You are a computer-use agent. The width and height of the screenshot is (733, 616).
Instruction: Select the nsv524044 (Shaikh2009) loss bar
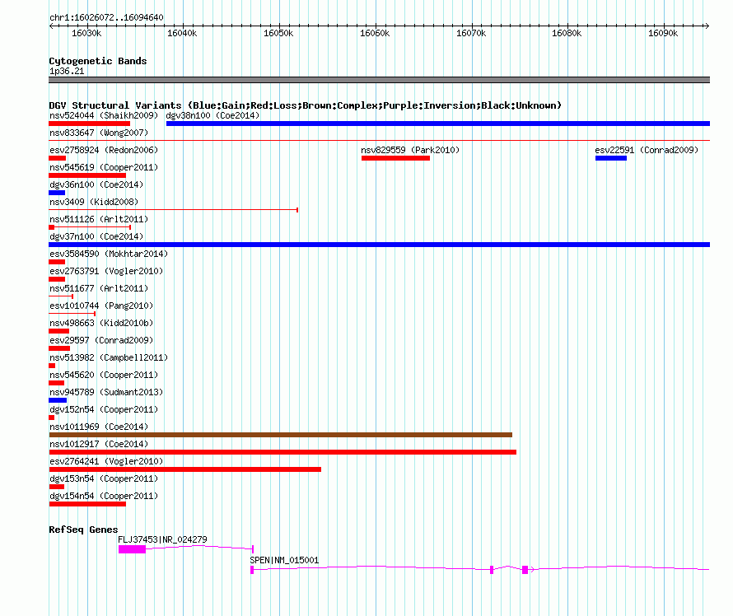coord(89,124)
